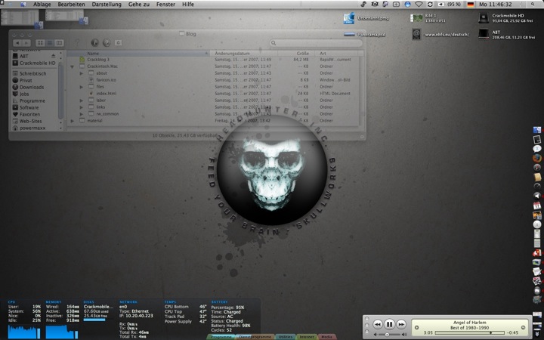Open Crackmobile HD in the Finder sidebar
Viewport: 544px width, 340px height.
34,63
